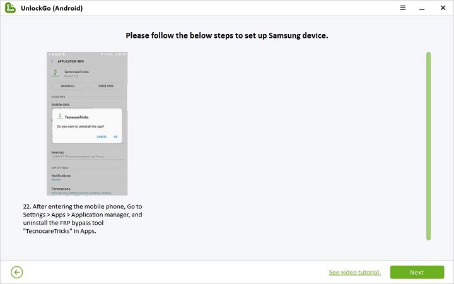Open the See video tutorial link
454x284 pixels.
pos(354,273)
